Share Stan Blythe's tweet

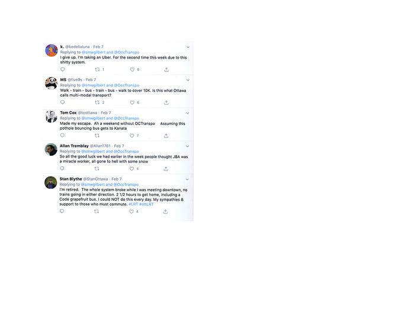[165, 211]
